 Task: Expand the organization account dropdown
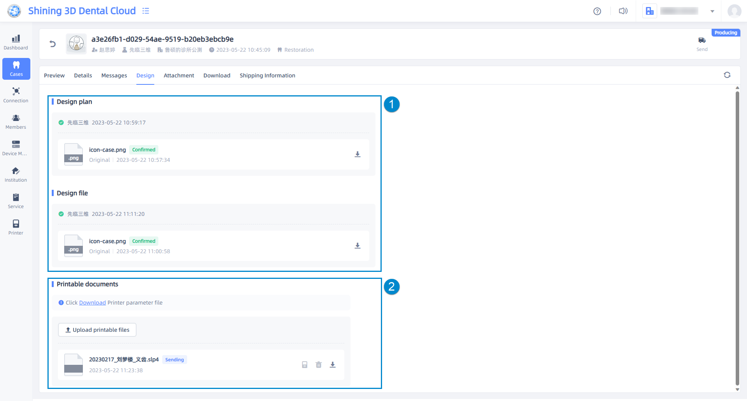tap(712, 11)
